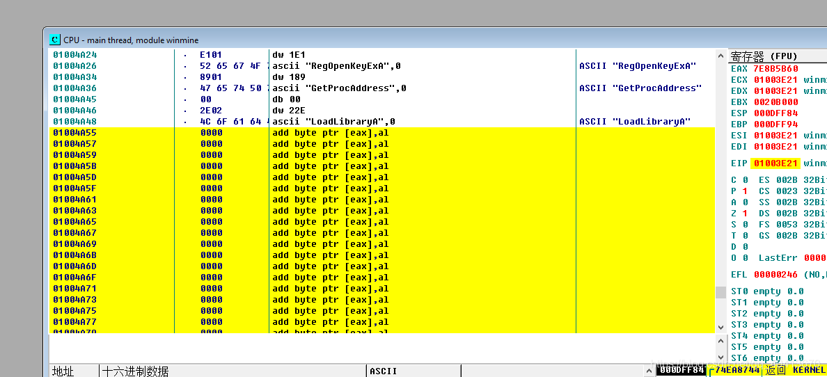The height and width of the screenshot is (377, 827).
Task: Select highlighted address 01004A5B
Action: (75, 166)
